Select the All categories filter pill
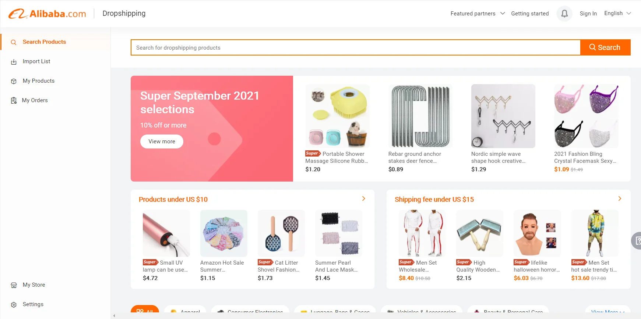 click(x=145, y=311)
